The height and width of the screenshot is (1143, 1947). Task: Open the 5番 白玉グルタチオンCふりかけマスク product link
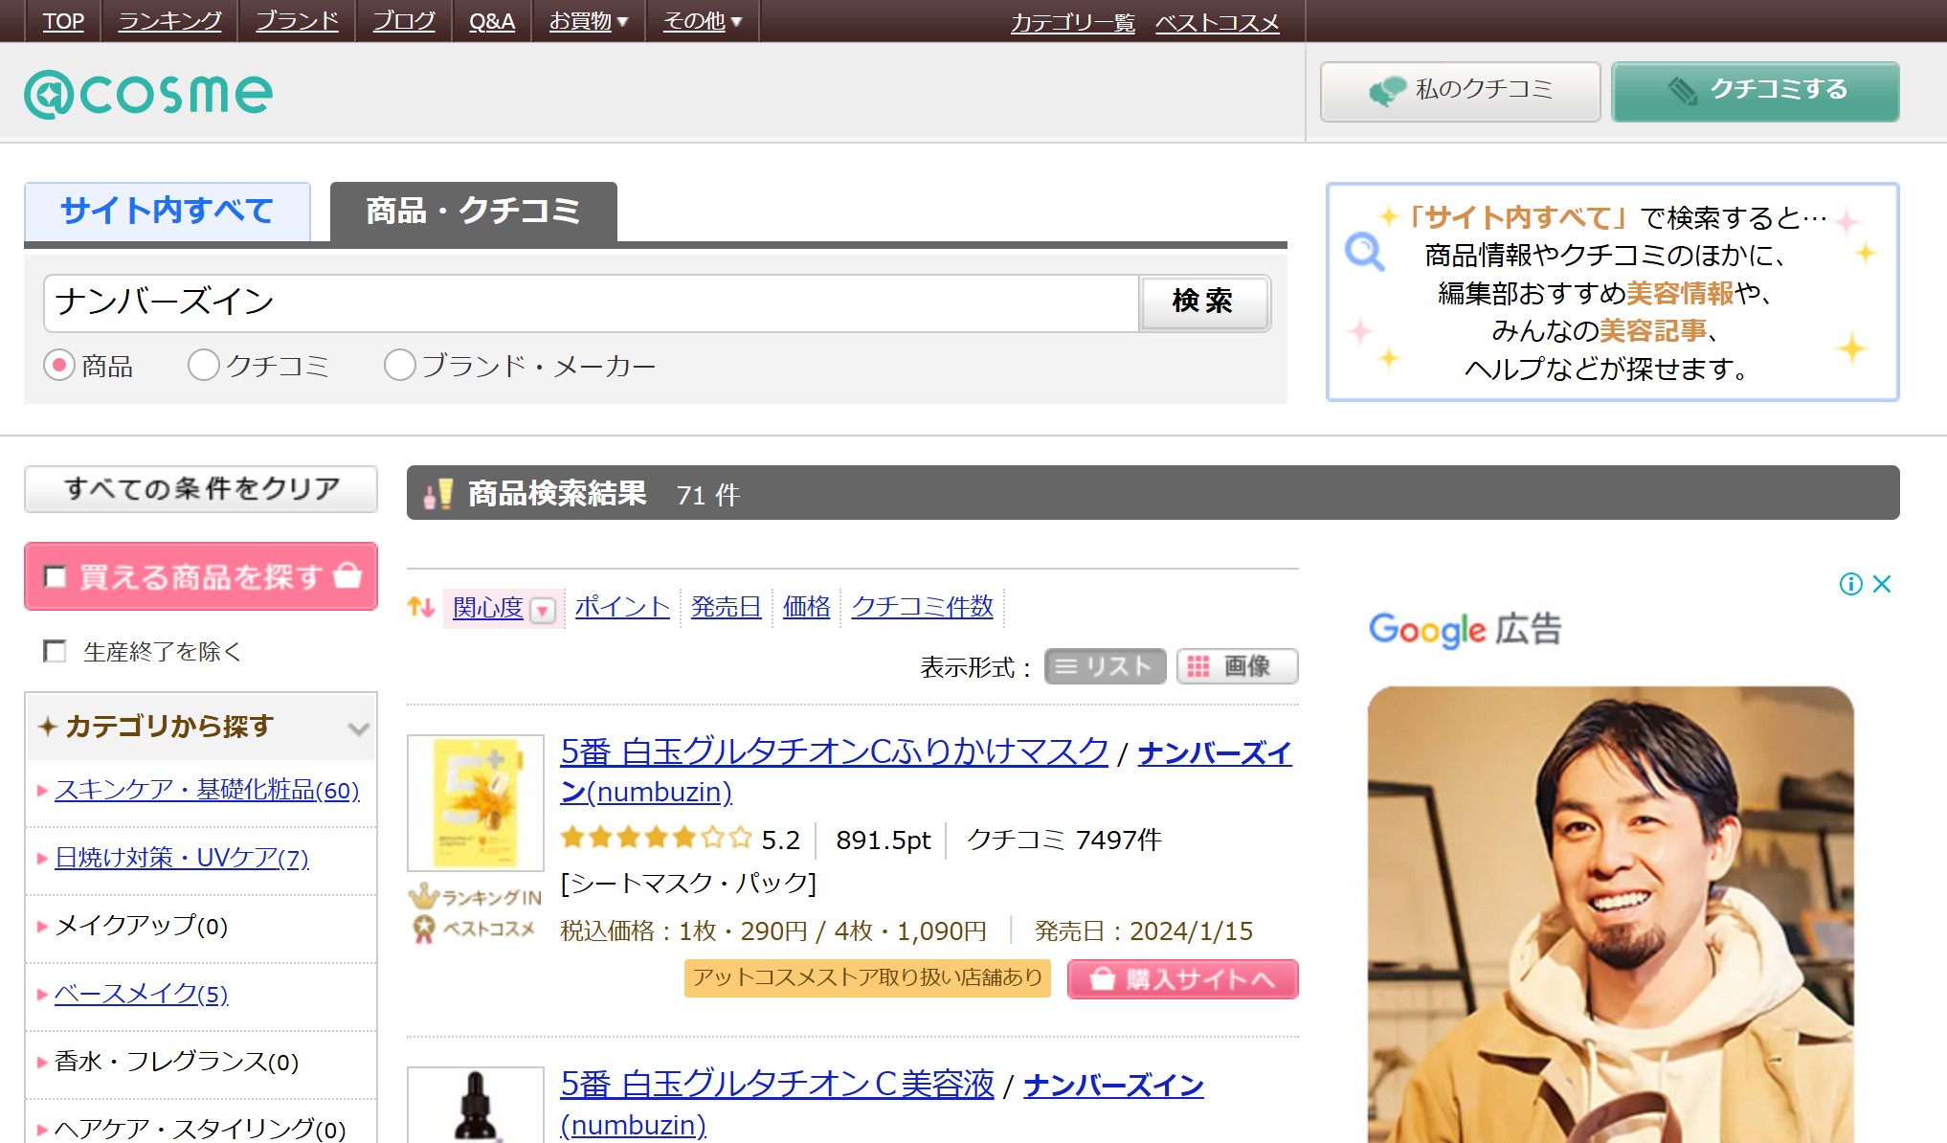pos(835,751)
